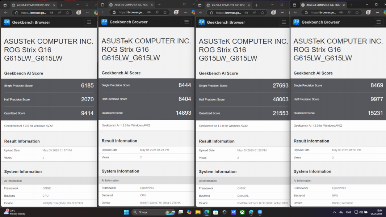Show hidden system tray icons
This screenshot has width=386, height=217.
[334, 212]
